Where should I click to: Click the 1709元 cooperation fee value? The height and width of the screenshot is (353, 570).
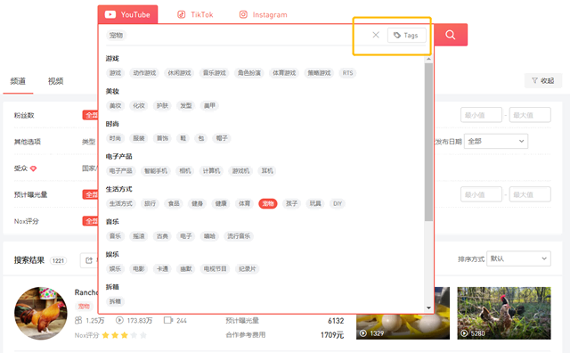(x=332, y=335)
